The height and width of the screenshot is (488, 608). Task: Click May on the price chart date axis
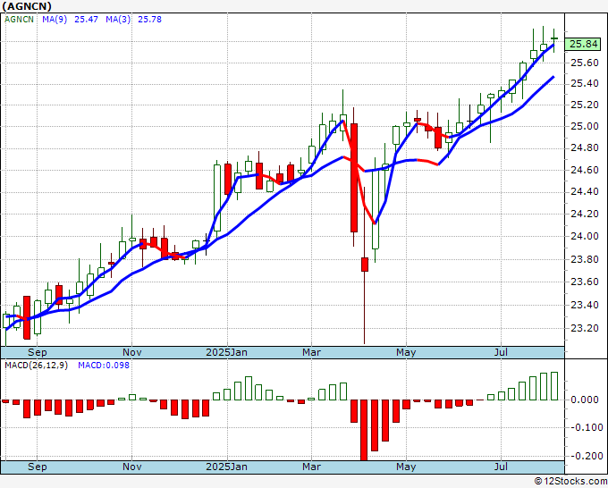tap(406, 352)
